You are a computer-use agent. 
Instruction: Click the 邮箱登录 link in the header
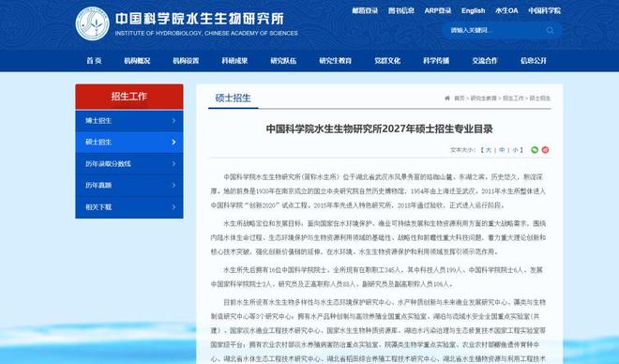(365, 10)
